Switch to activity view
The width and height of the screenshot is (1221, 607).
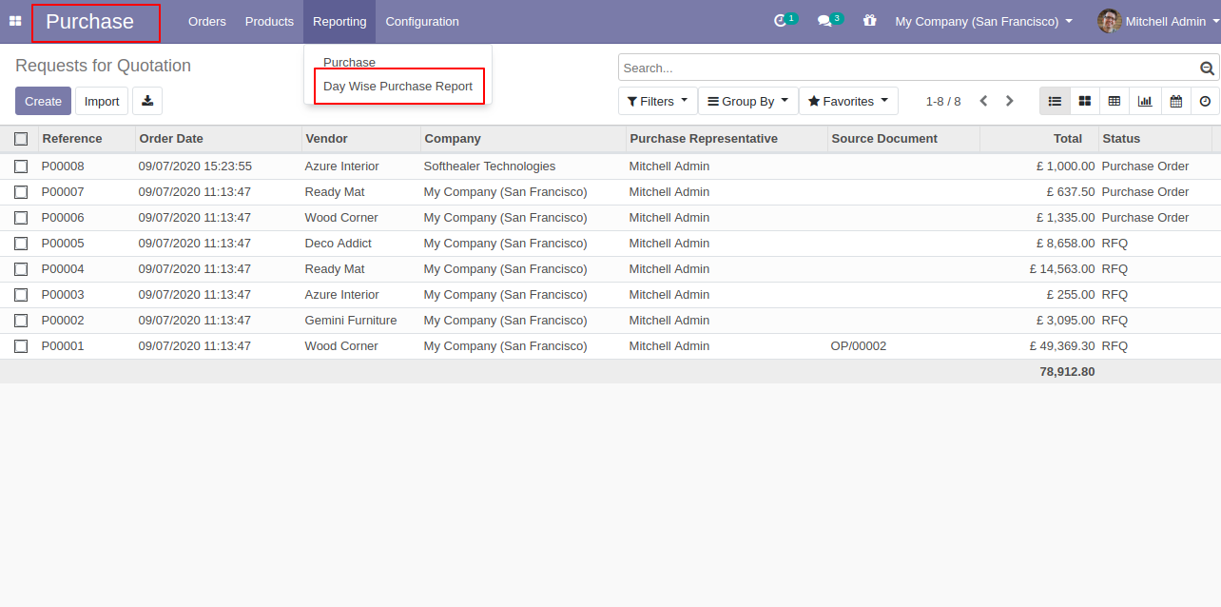1205,101
